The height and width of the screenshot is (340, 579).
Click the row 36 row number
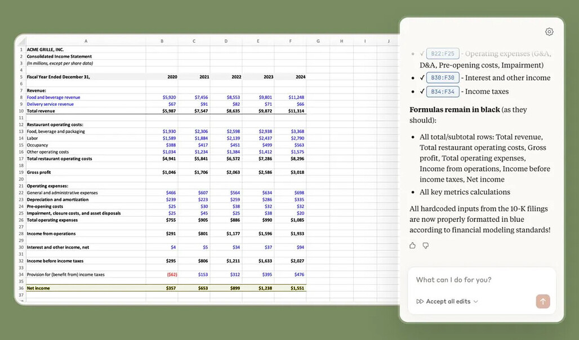[x=21, y=288]
